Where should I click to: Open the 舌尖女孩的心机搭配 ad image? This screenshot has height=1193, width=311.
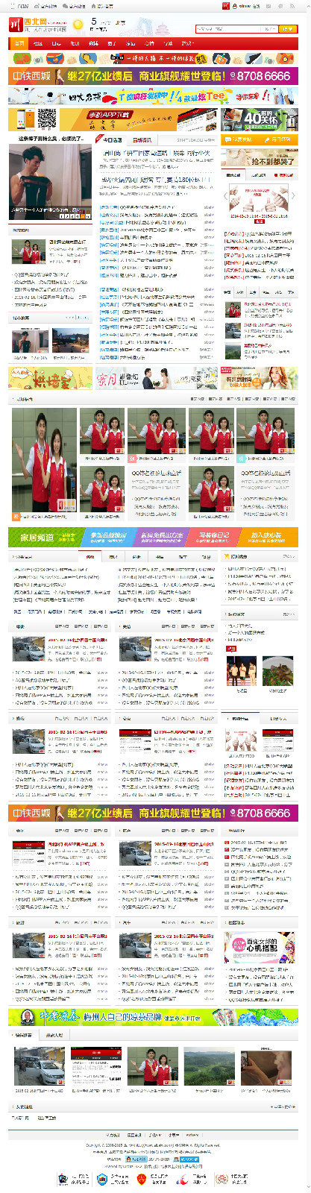click(260, 947)
